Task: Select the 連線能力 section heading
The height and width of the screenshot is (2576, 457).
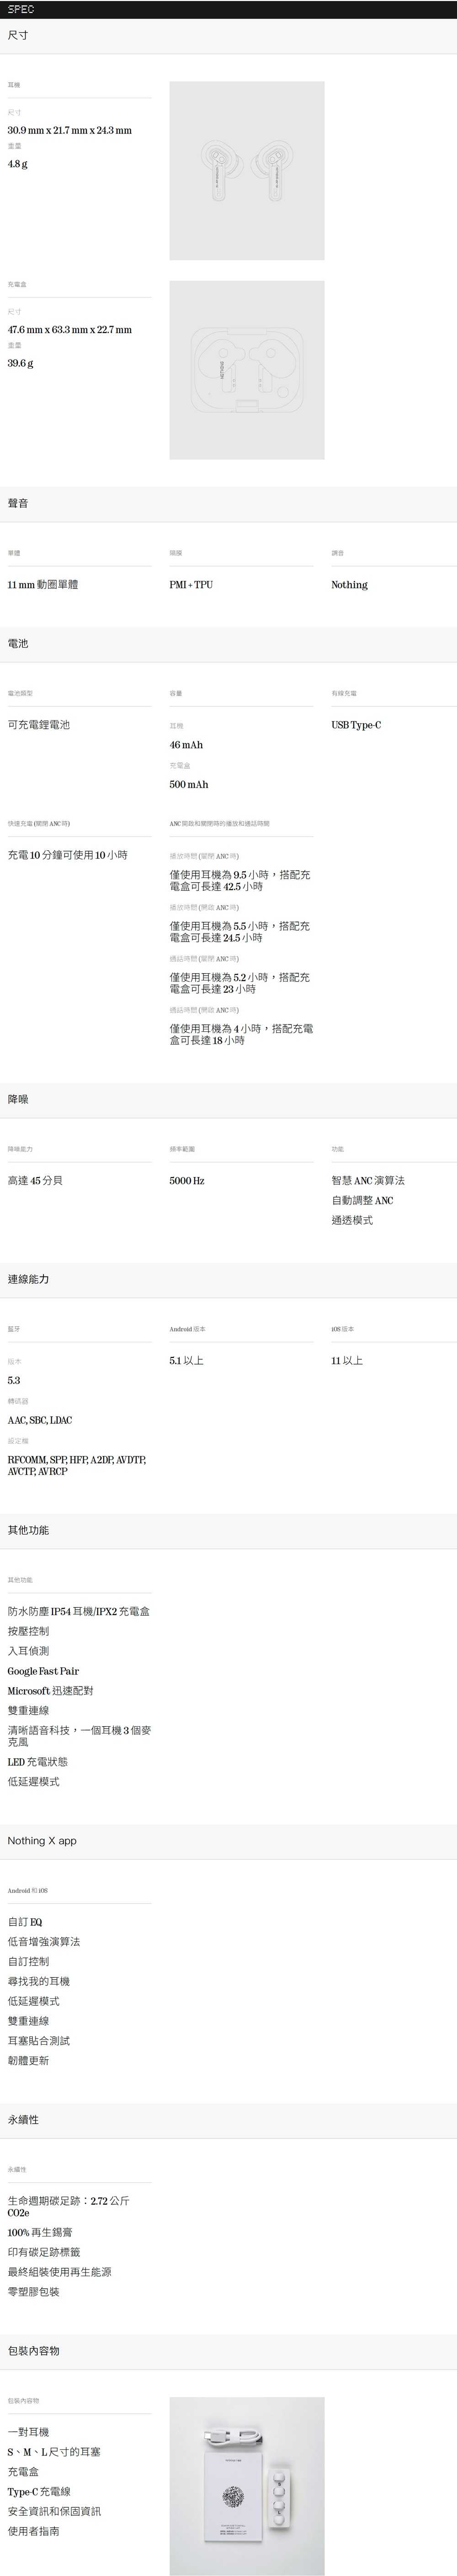Action: (28, 1279)
